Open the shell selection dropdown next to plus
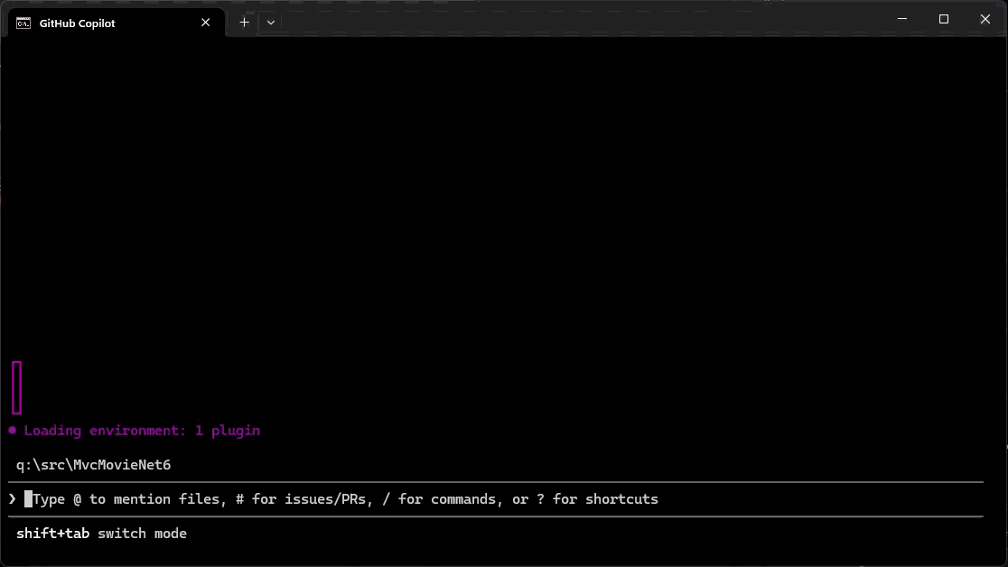 269,22
